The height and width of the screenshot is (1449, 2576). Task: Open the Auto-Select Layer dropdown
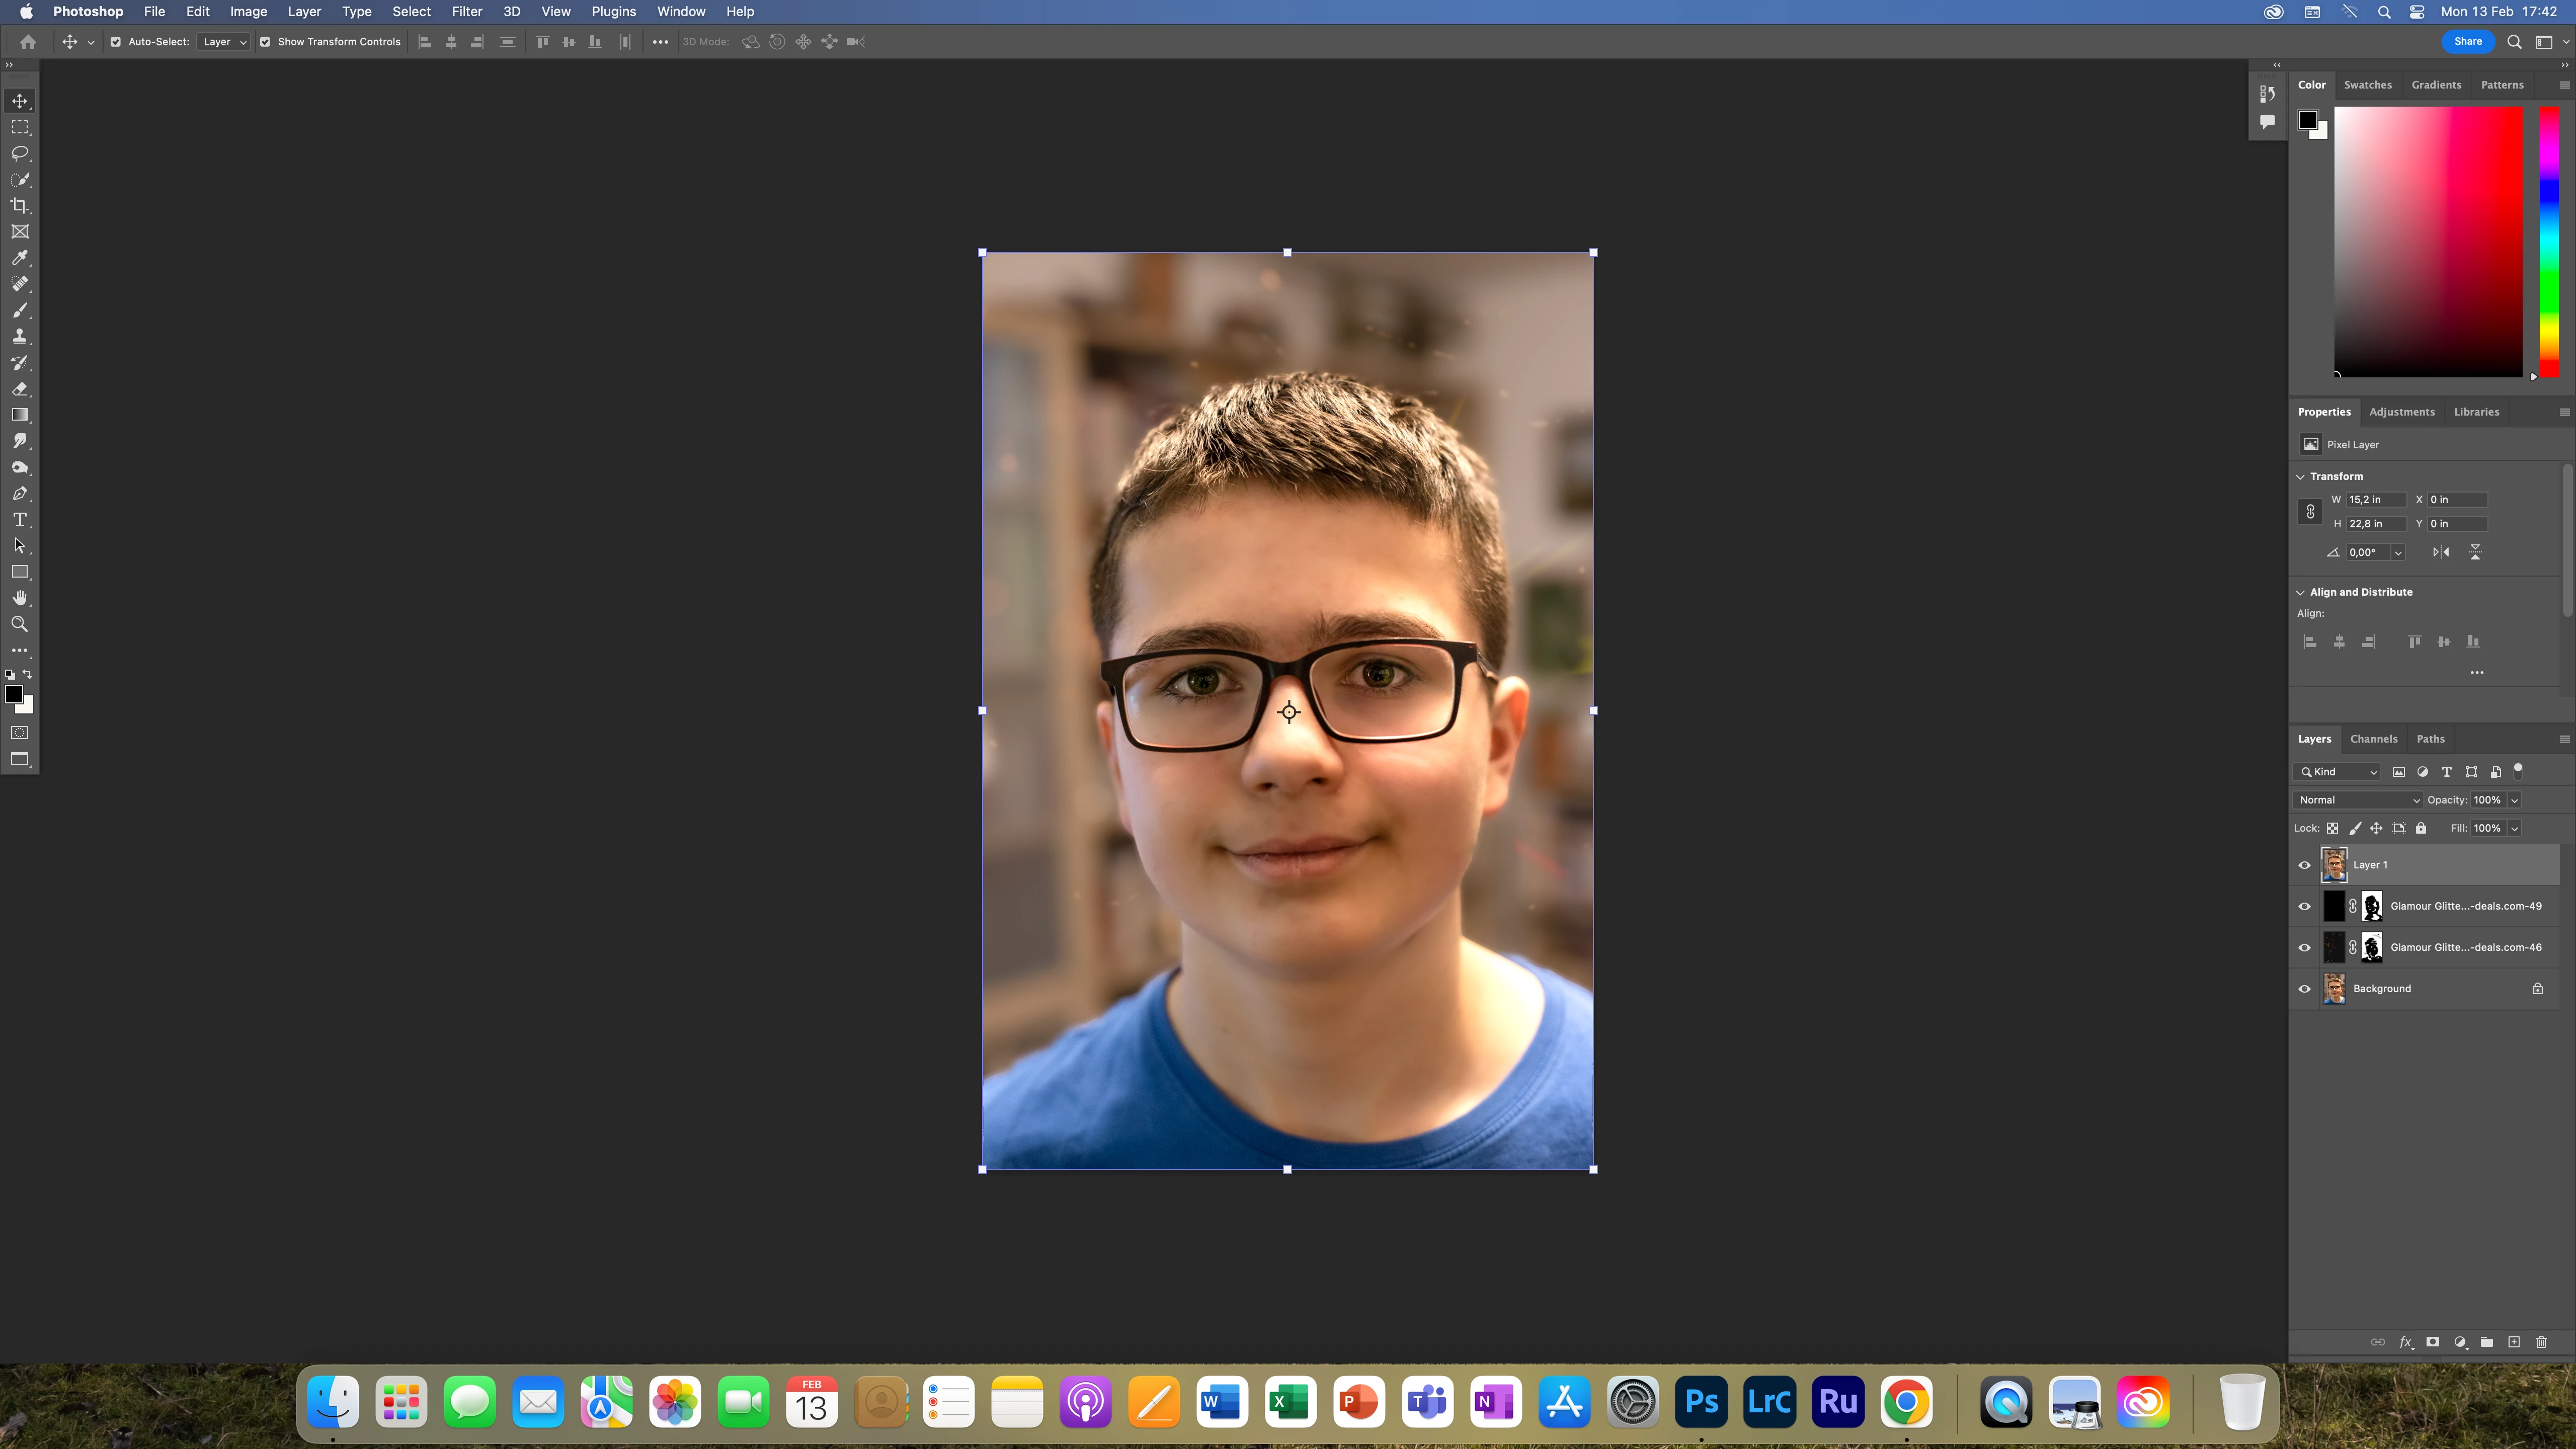[224, 42]
